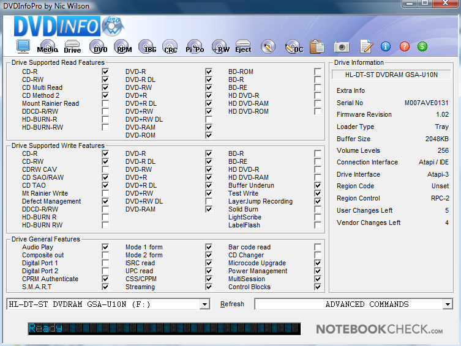This screenshot has width=461, height=346.
Task: Open the Media info toolbar icon
Action: tap(47, 47)
